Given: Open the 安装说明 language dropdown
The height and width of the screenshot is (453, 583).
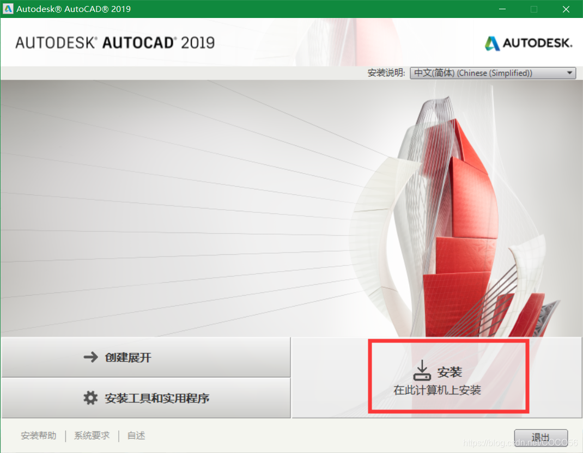Looking at the screenshot, I should (x=492, y=72).
